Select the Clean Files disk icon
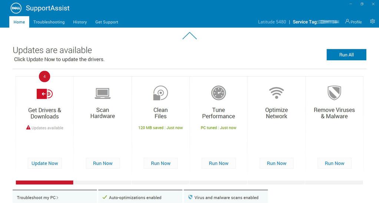The width and height of the screenshot is (379, 203). coord(160,93)
